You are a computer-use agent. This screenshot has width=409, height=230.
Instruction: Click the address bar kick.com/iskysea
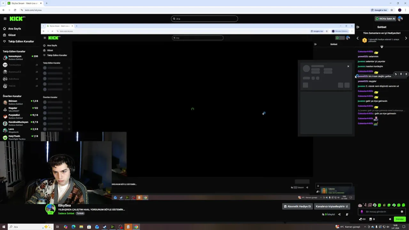(x=33, y=10)
